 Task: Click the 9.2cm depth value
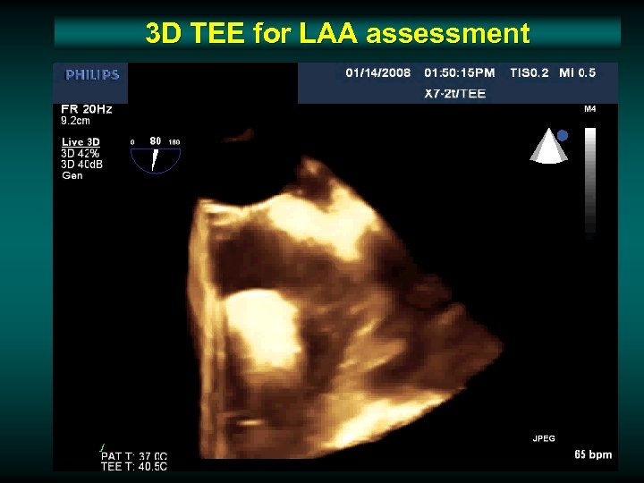[x=75, y=121]
